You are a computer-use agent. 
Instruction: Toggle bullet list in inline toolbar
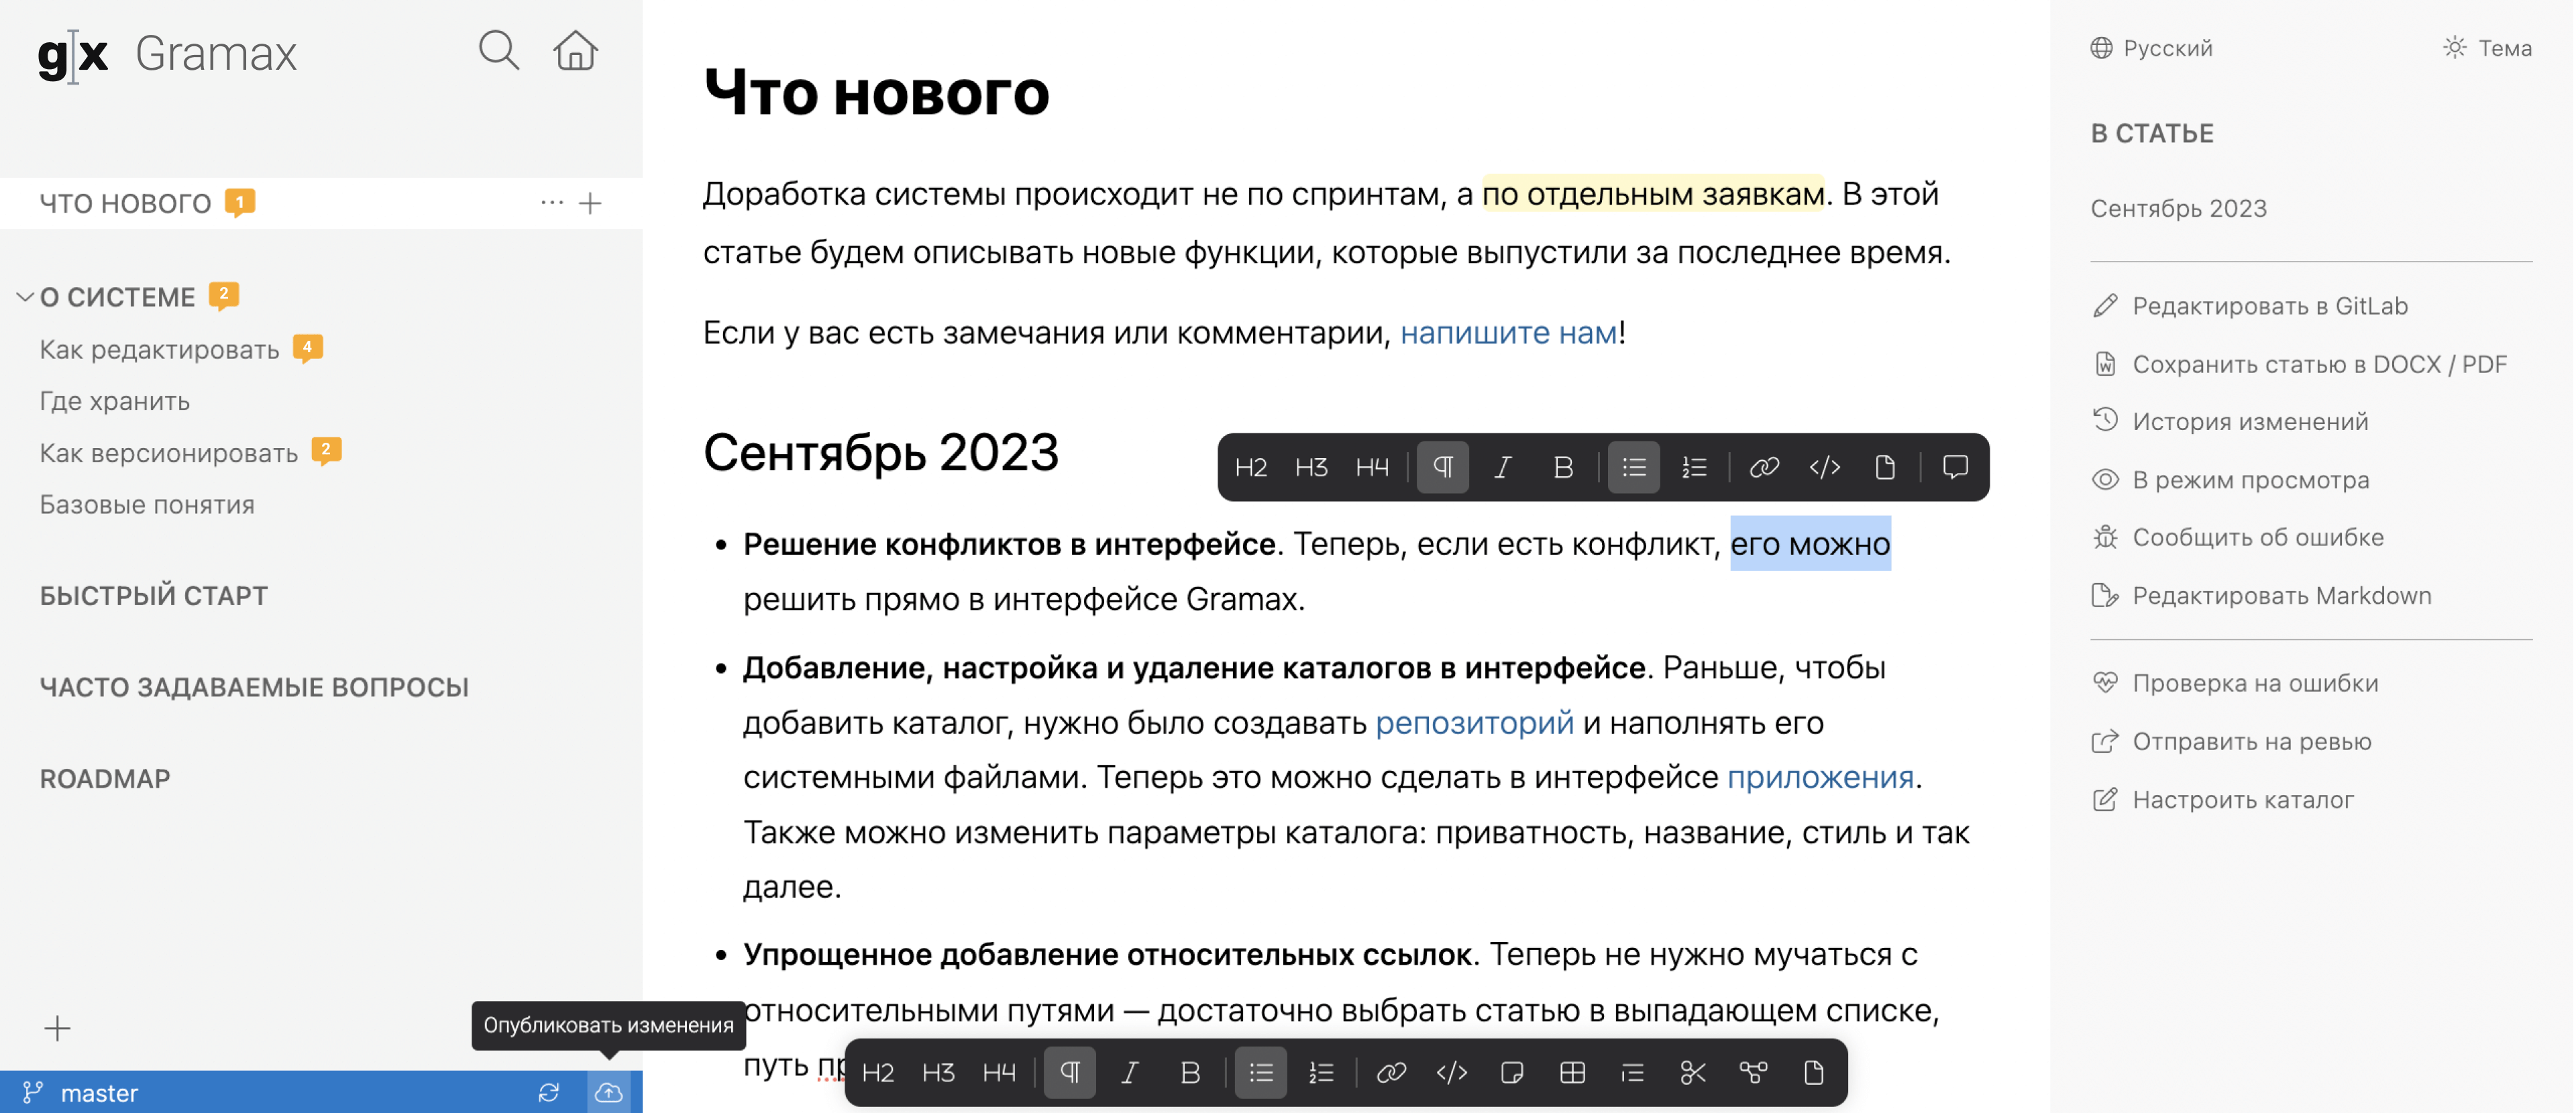click(1634, 467)
